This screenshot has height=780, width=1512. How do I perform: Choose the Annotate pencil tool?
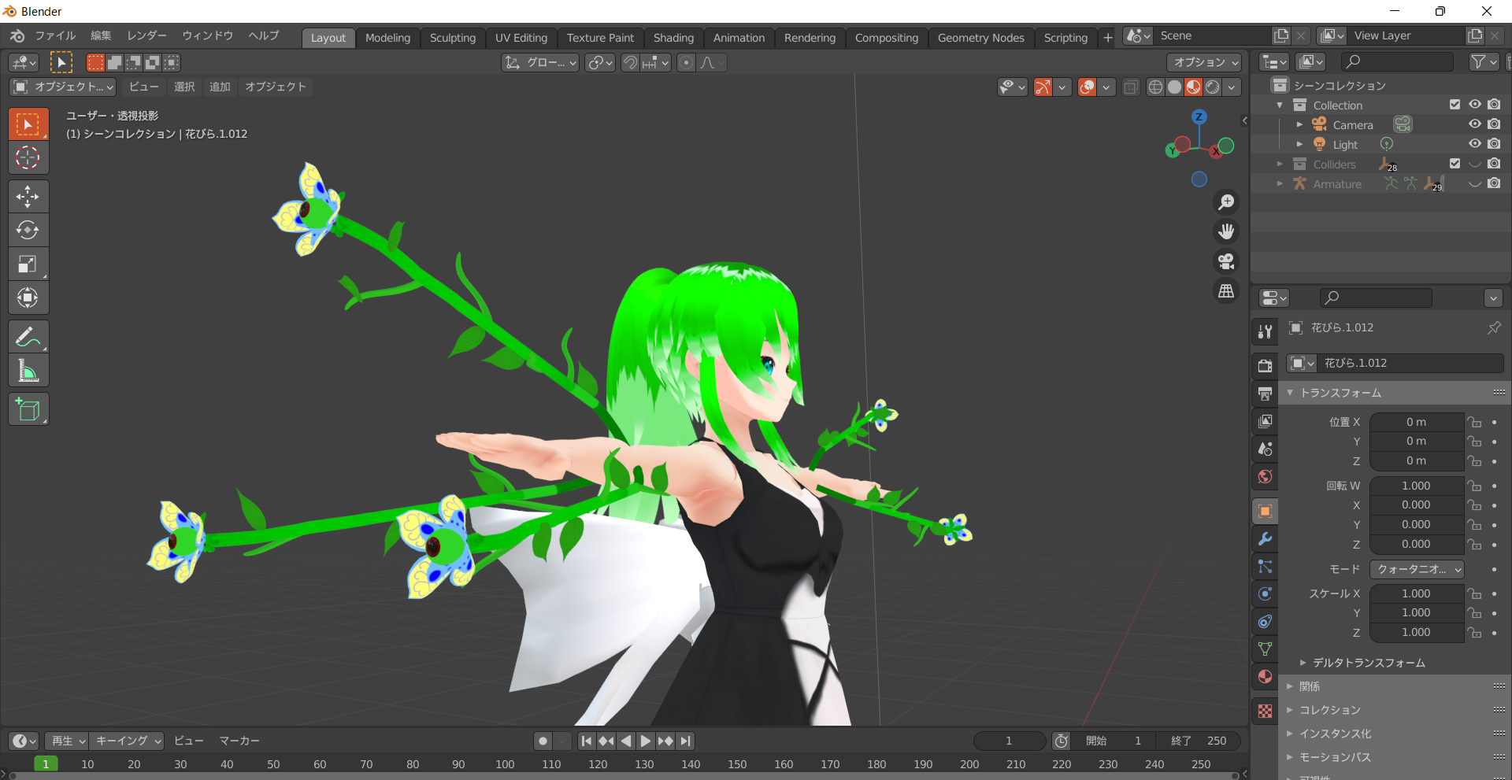(28, 337)
